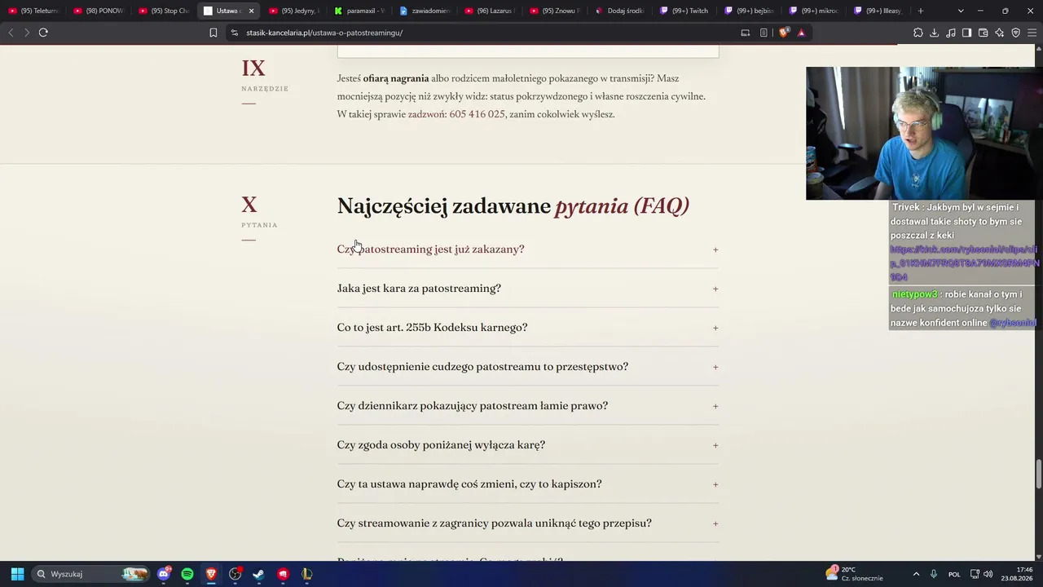Open the extensions puzzle icon

(x=918, y=33)
